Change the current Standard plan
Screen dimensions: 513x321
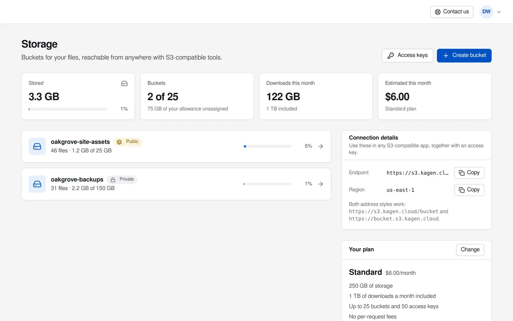point(470,250)
